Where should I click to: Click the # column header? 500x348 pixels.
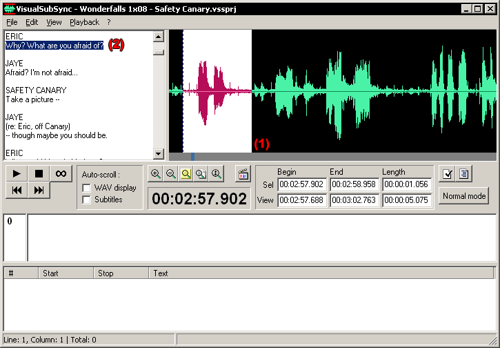(x=21, y=273)
